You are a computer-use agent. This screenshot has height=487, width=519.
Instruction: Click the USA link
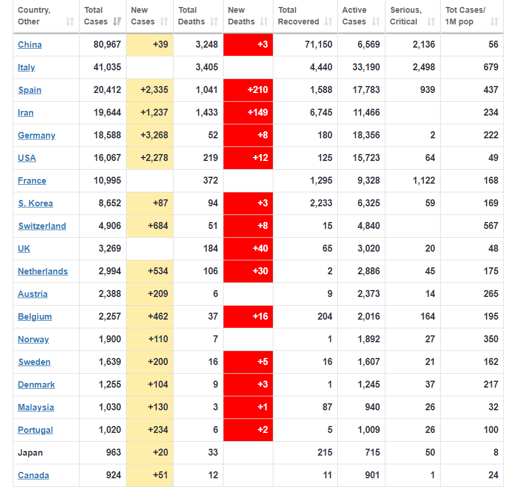[x=27, y=158]
